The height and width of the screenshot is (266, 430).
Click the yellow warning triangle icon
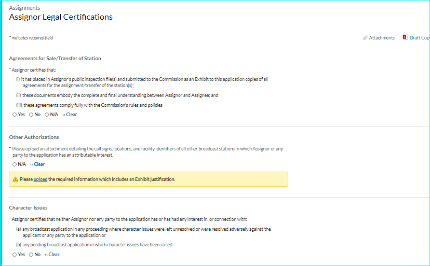click(15, 179)
